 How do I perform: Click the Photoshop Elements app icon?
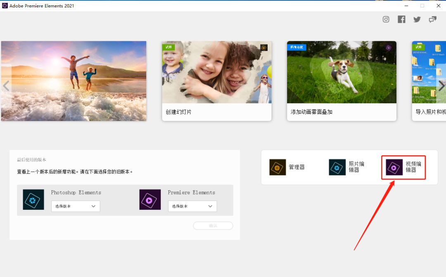(33, 200)
